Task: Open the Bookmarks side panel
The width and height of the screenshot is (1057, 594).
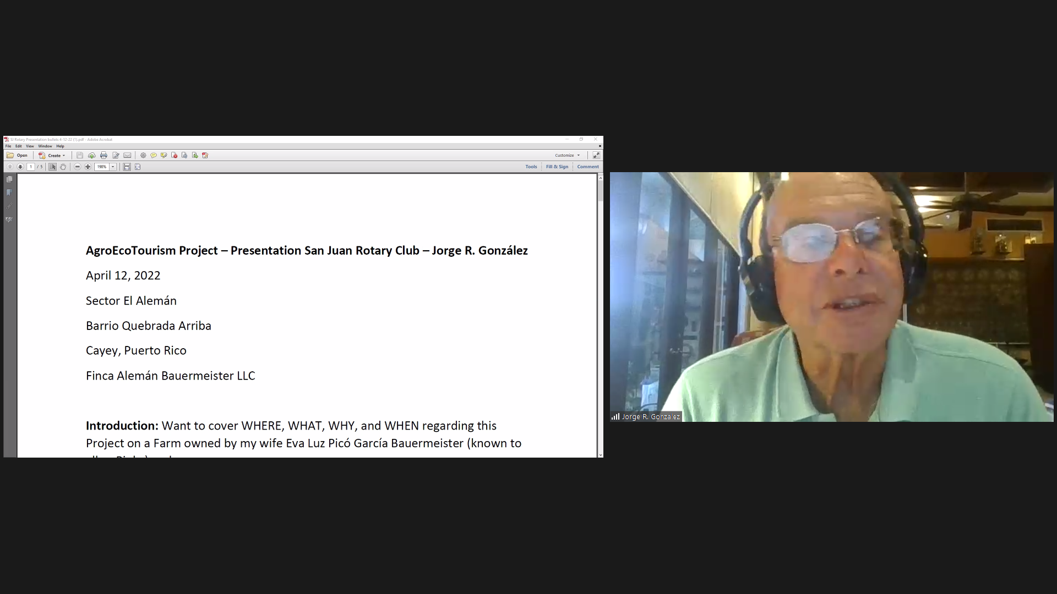Action: point(9,193)
